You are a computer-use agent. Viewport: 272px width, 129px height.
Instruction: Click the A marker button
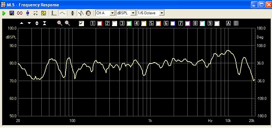[228, 23]
